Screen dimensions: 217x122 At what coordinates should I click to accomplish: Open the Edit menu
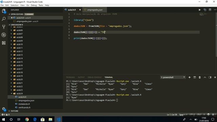[7, 5]
